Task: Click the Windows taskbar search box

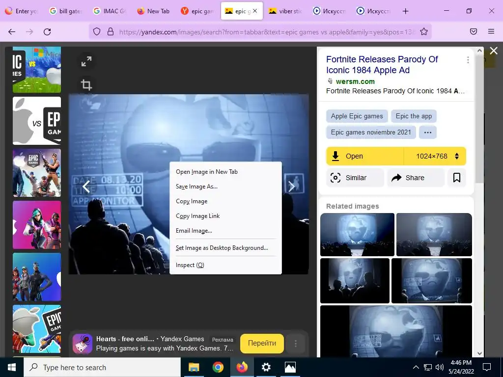Action: click(x=102, y=367)
